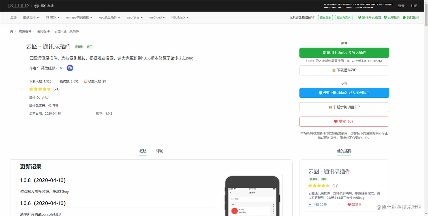Click the scrolling announcement text in the header

[358, 6]
